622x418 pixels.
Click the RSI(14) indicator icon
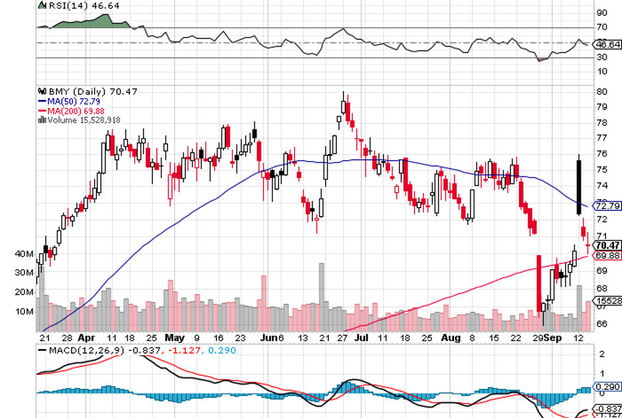click(41, 7)
